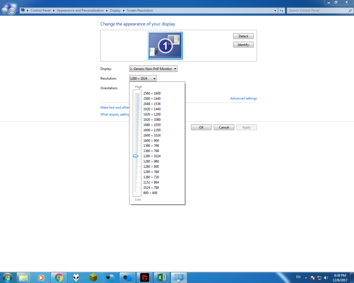Expand the arrow before Control Panel breadcrumb

coord(28,11)
